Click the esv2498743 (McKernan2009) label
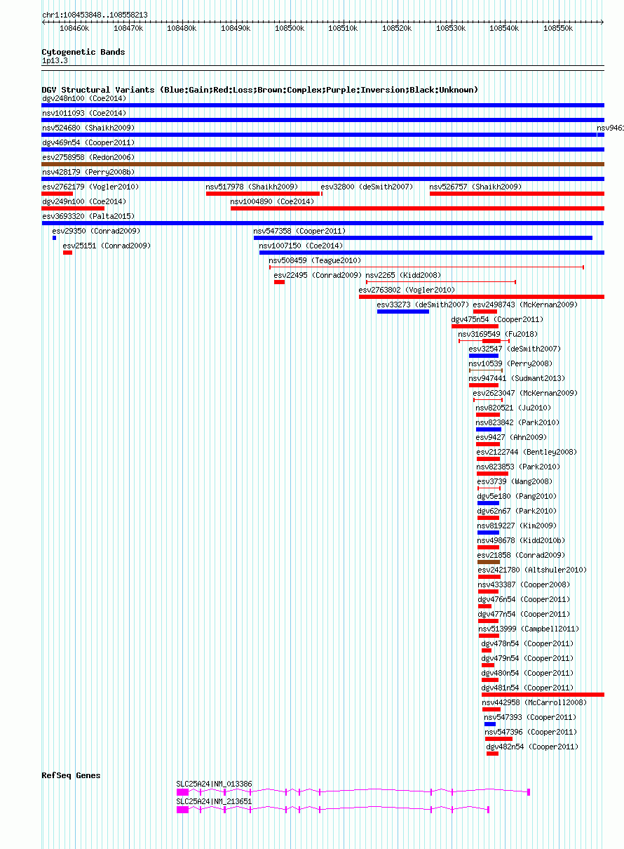 (525, 305)
